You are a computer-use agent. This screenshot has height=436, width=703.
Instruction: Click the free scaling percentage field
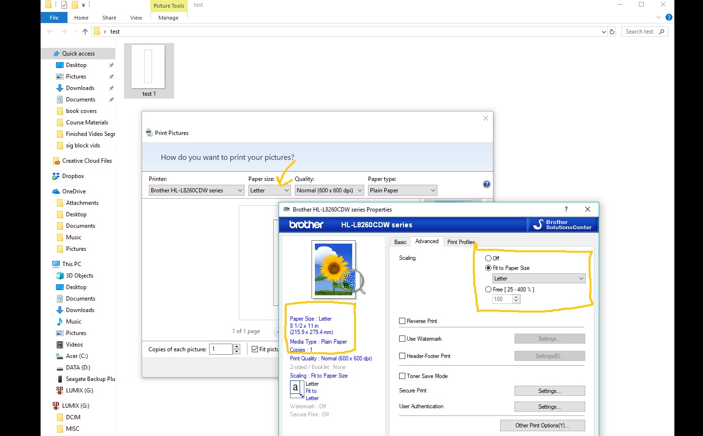coord(502,299)
